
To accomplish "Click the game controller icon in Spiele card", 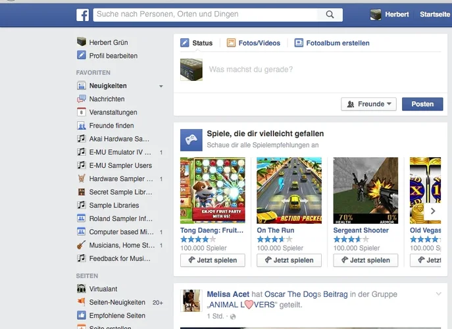I will click(x=191, y=140).
